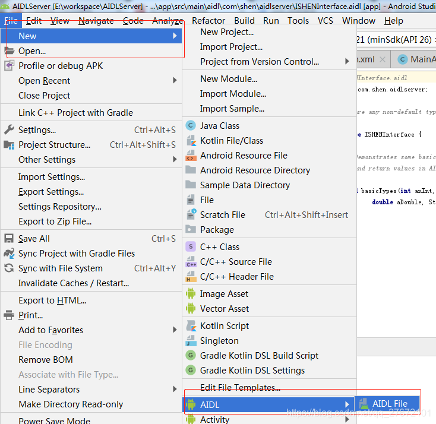Click the Sync Project with Gradle elephant icon

[x=9, y=254]
